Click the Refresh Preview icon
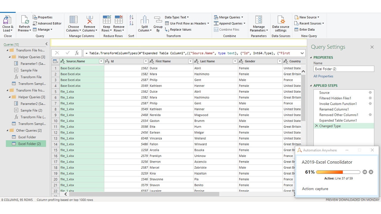Screen dimensions: 381x214 coord(24,20)
